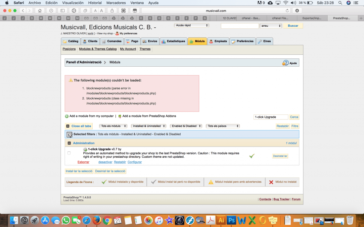Open Calendar from the dock
Screen dimensions: 364x227
(117, 220)
